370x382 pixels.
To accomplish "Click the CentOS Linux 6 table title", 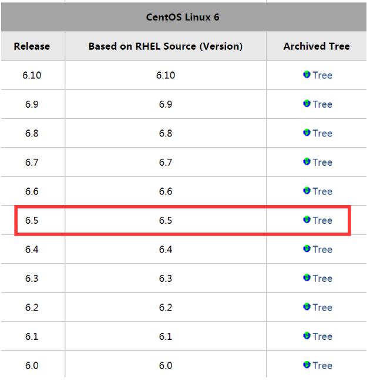I will 183,17.
